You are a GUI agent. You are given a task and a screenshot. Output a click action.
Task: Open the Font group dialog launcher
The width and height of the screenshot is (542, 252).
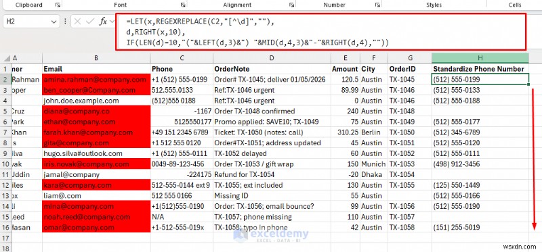pos(182,5)
